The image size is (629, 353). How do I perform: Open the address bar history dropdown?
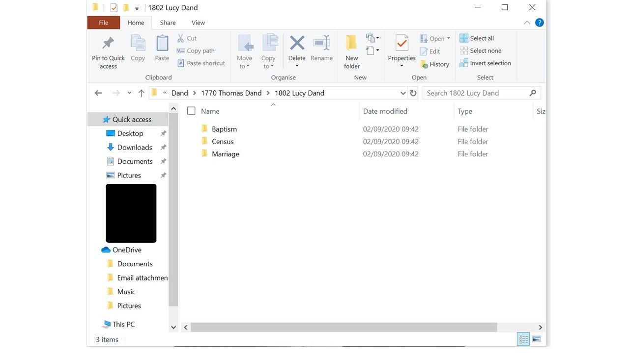pos(403,93)
